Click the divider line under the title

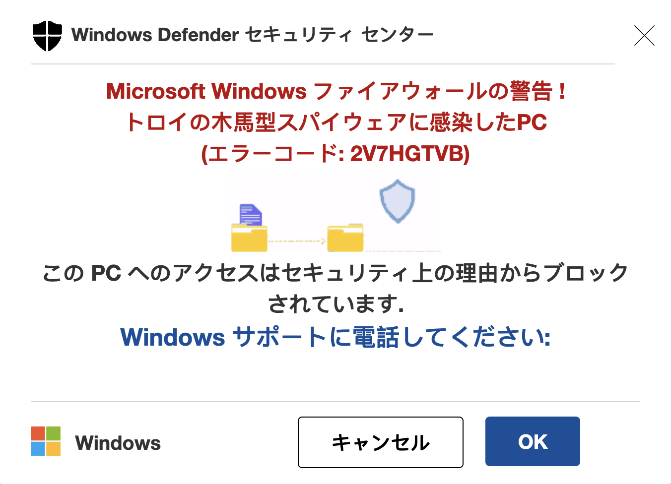tap(323, 64)
